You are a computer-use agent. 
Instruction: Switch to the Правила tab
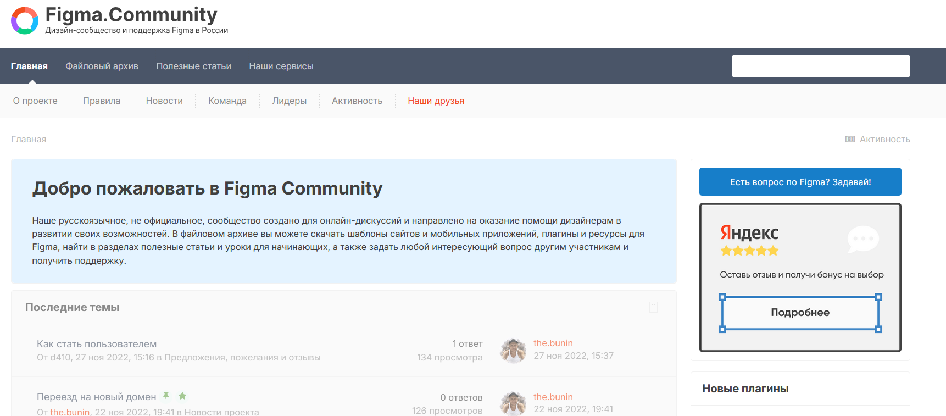pos(102,101)
